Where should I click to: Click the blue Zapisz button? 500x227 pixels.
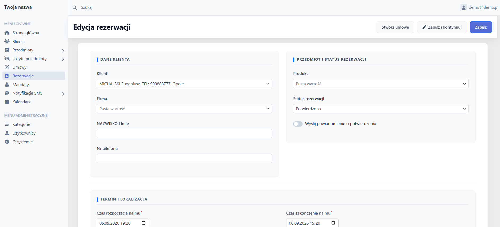(x=481, y=27)
